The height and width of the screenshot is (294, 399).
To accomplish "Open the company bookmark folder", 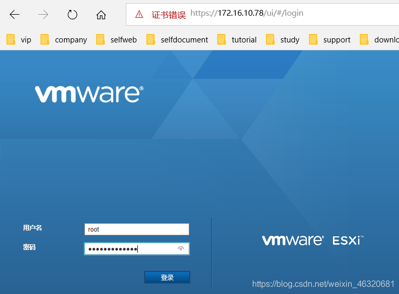I will point(63,40).
